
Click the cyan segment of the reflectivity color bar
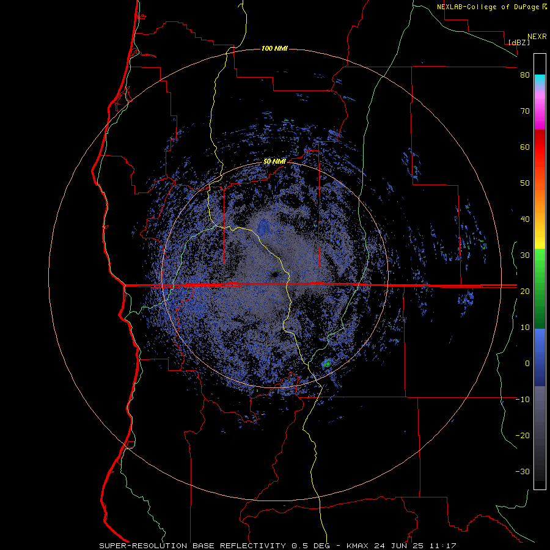coord(540,81)
